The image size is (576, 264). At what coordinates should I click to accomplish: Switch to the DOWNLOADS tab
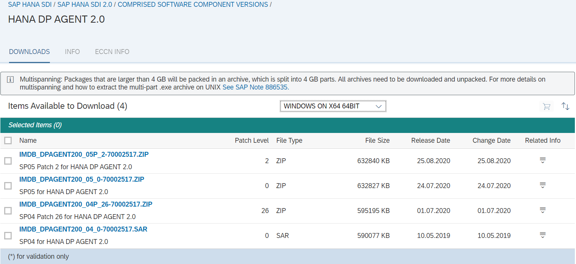click(x=29, y=52)
